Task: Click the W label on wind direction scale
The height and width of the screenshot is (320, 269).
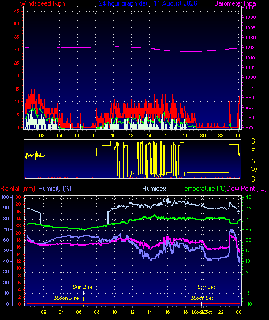Action: point(254,170)
